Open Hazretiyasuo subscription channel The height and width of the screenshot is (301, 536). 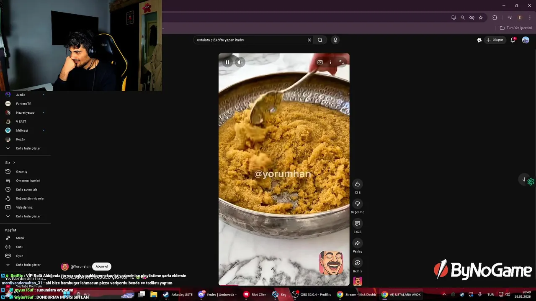[25, 112]
